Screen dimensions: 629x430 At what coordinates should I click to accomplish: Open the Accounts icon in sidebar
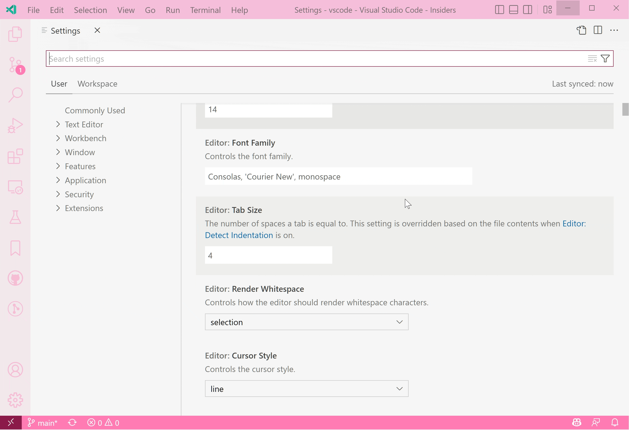pos(15,370)
